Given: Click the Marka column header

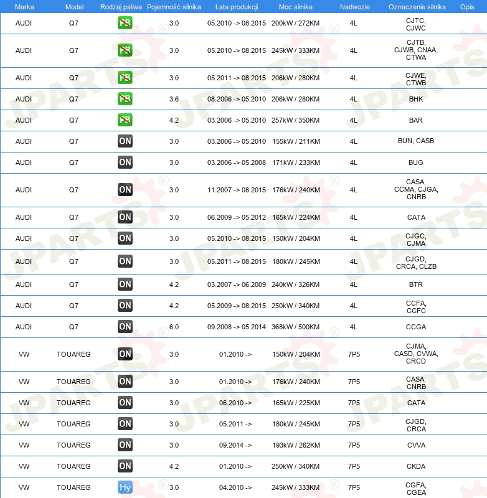Looking at the screenshot, I should (24, 6).
